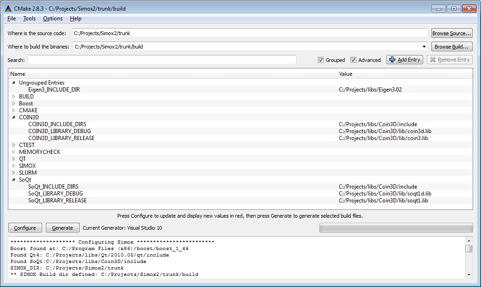
Task: Close the CMake window
Action: click(x=469, y=9)
